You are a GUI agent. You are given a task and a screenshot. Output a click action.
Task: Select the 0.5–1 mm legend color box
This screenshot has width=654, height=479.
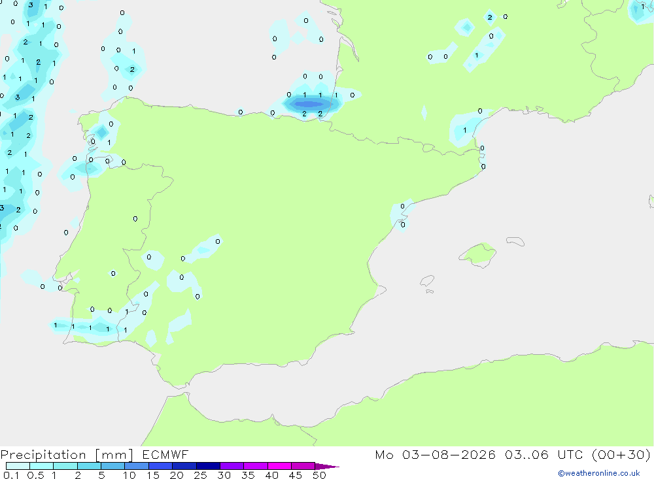click(41, 466)
